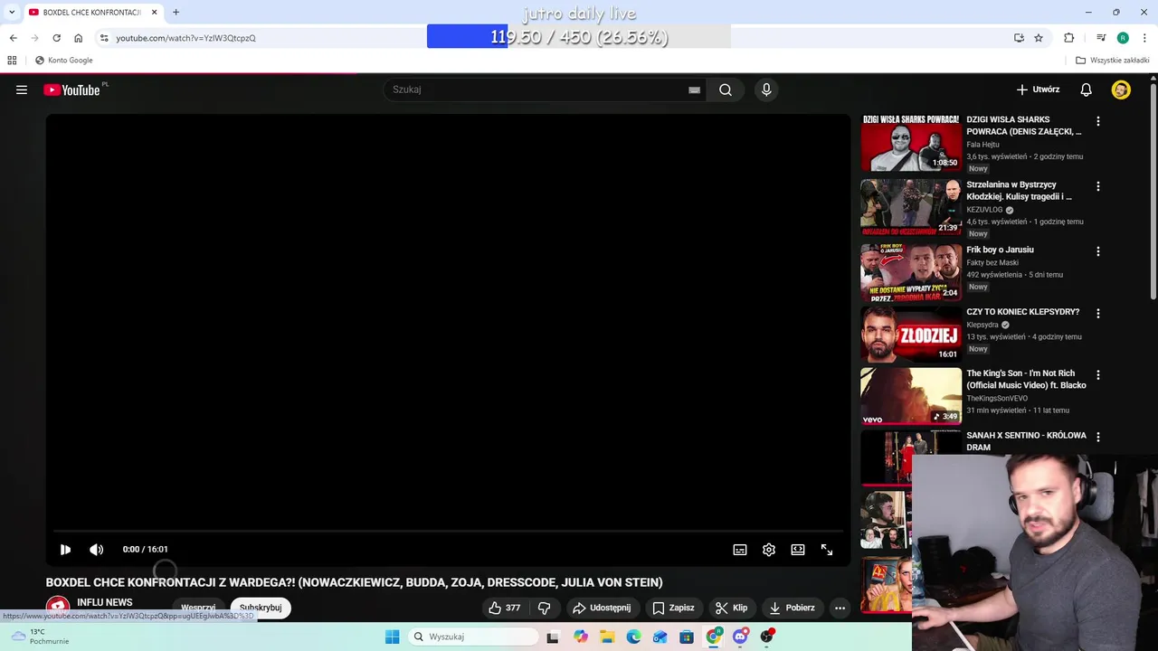The width and height of the screenshot is (1158, 651).
Task: Open the on-screen keyboard in search box
Action: [x=694, y=90]
